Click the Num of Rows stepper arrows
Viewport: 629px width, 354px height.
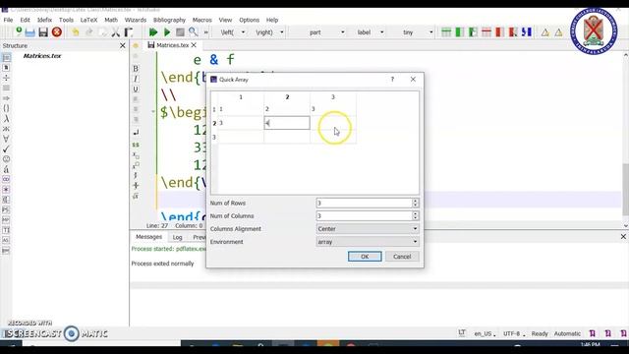pyautogui.click(x=415, y=204)
